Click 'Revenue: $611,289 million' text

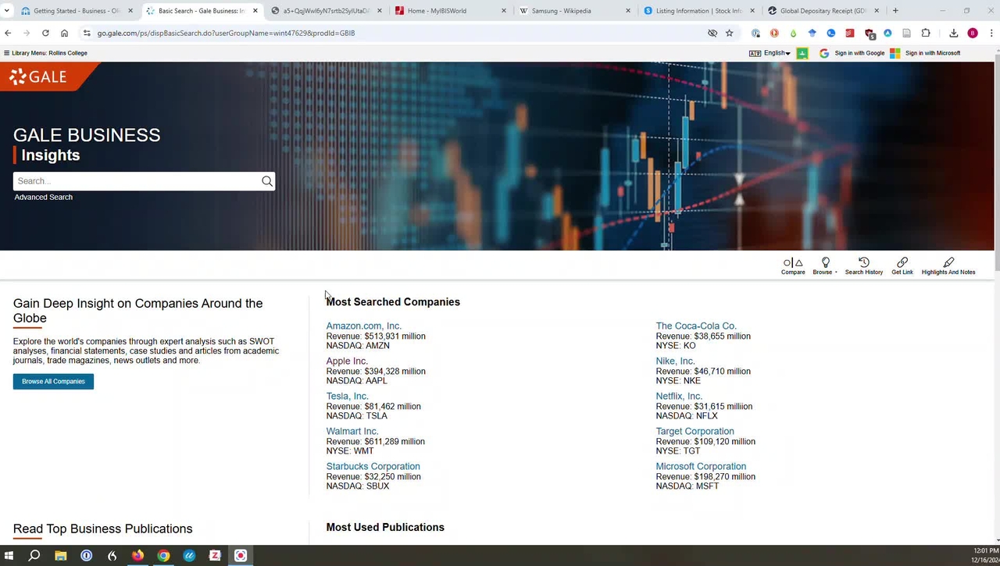coord(376,441)
